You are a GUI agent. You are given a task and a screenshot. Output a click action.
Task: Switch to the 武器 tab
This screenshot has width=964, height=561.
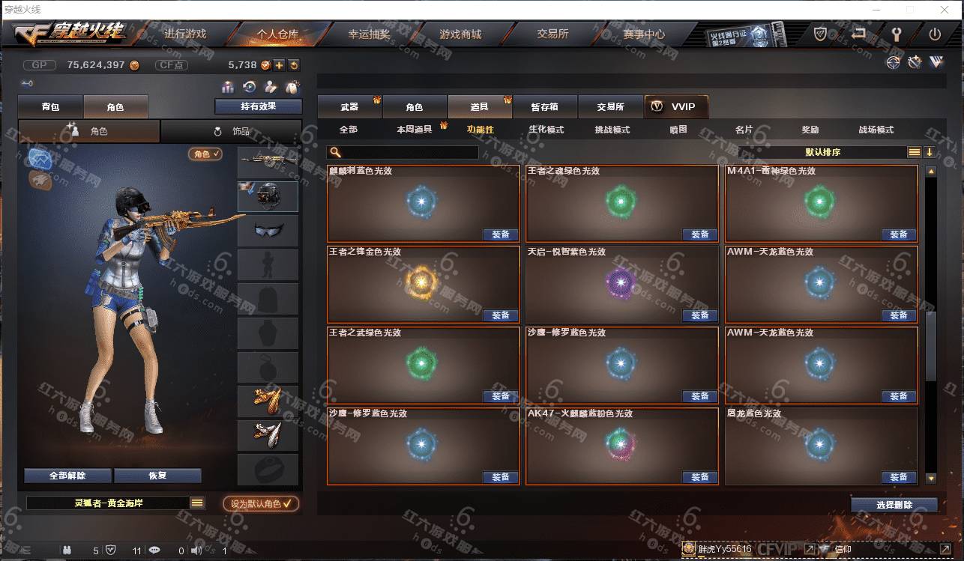click(349, 107)
